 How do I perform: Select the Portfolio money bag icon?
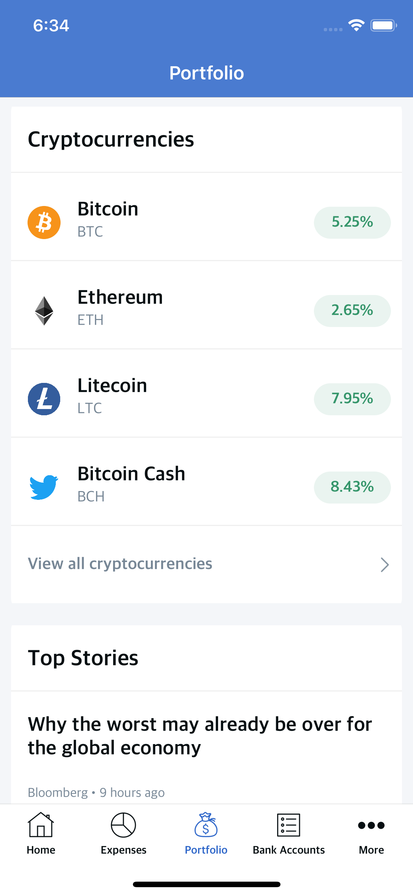(206, 825)
